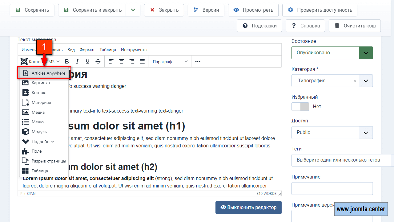This screenshot has height=222, width=394.
Task: Toggle the Избранный featured switch
Action: (x=300, y=106)
